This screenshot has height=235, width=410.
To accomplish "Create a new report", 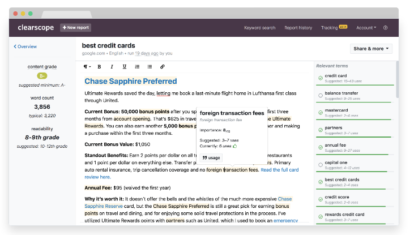I will pos(75,27).
